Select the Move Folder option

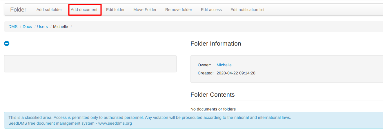[145, 10]
